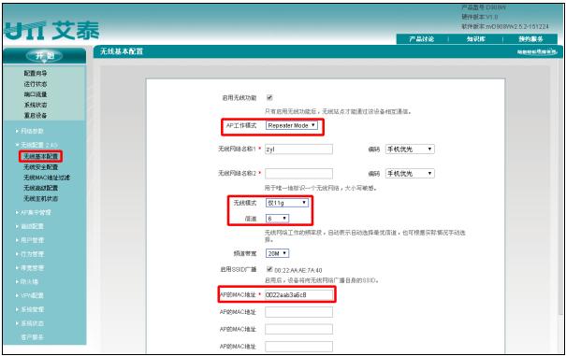
Task: Open the 频道带宽 20M dropdown
Action: (277, 253)
